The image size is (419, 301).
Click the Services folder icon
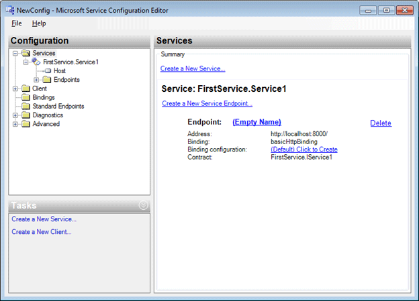(26, 53)
